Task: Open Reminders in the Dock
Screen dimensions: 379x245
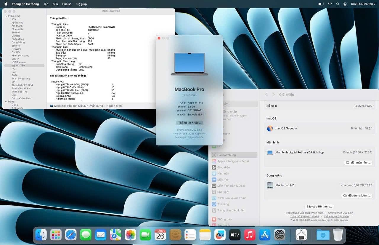Action: (x=190, y=235)
